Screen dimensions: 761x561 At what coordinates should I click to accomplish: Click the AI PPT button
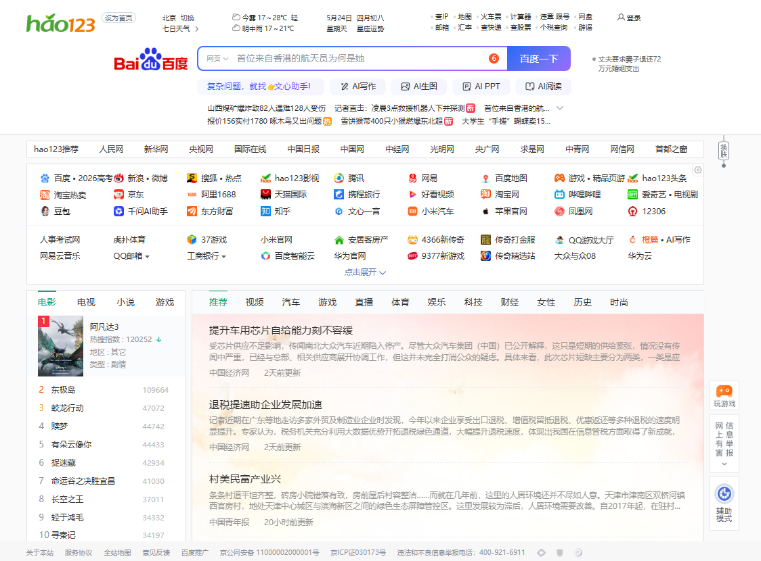(481, 87)
